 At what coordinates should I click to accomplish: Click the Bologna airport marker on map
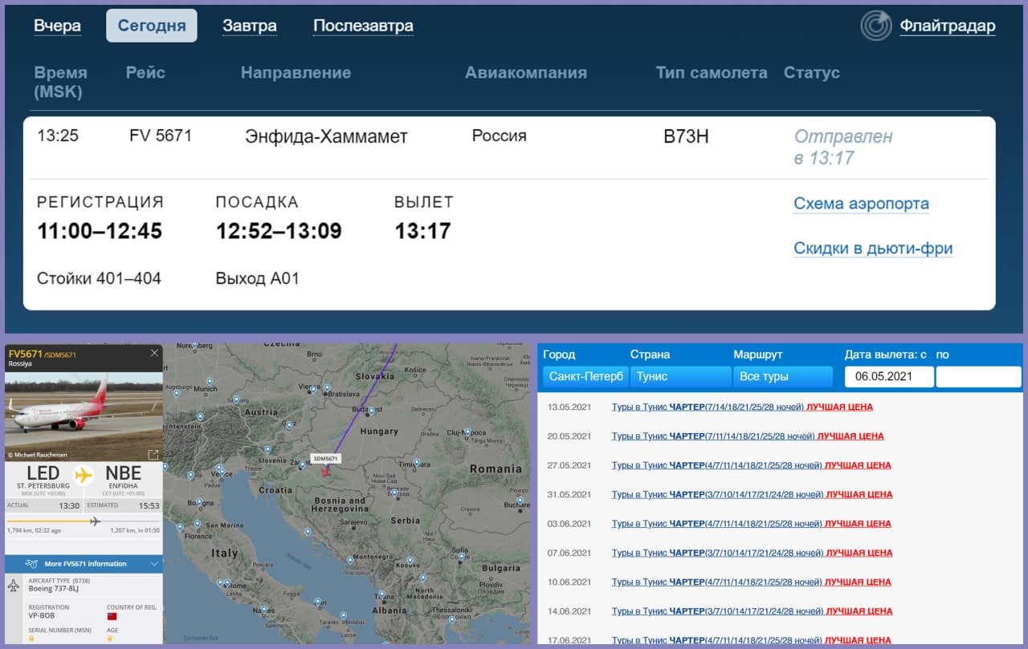[x=199, y=503]
